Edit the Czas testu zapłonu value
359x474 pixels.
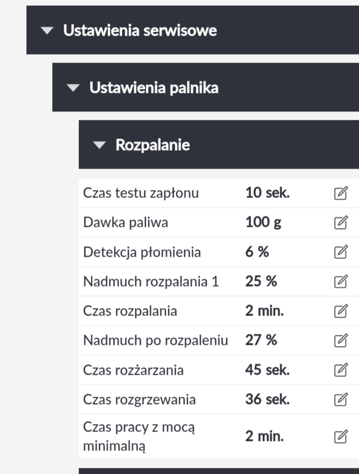click(x=340, y=193)
